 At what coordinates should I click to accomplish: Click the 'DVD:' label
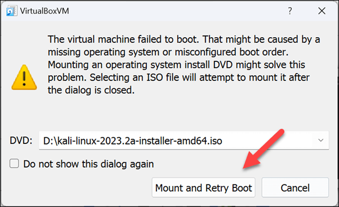[x=21, y=141]
